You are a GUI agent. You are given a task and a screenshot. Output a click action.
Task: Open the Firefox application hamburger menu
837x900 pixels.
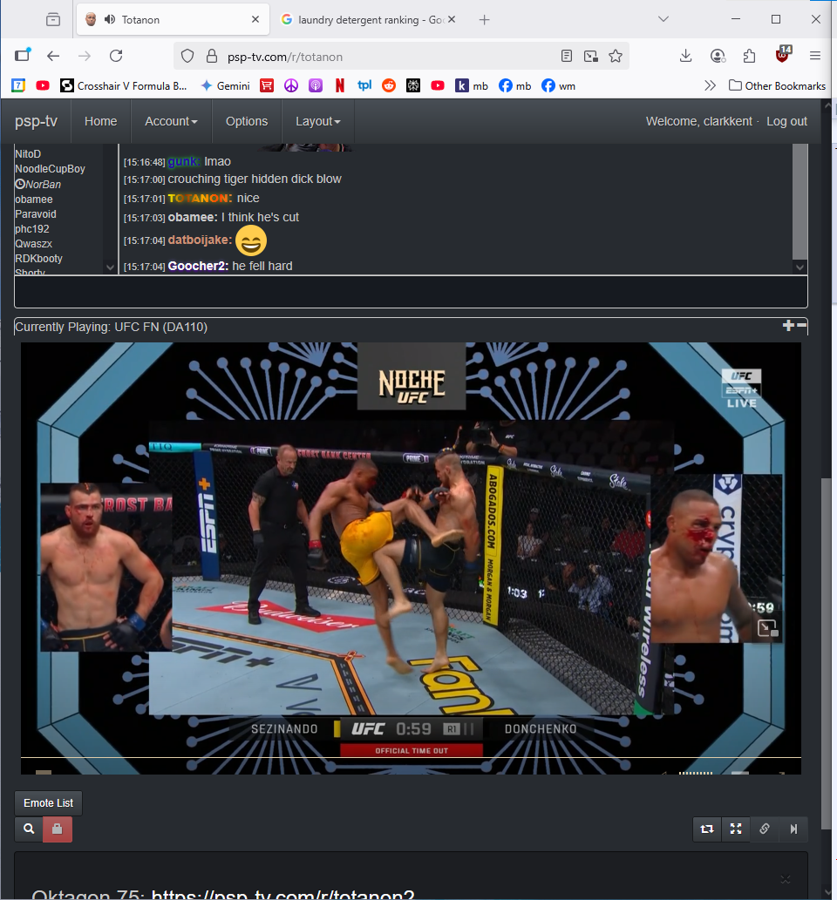point(814,56)
